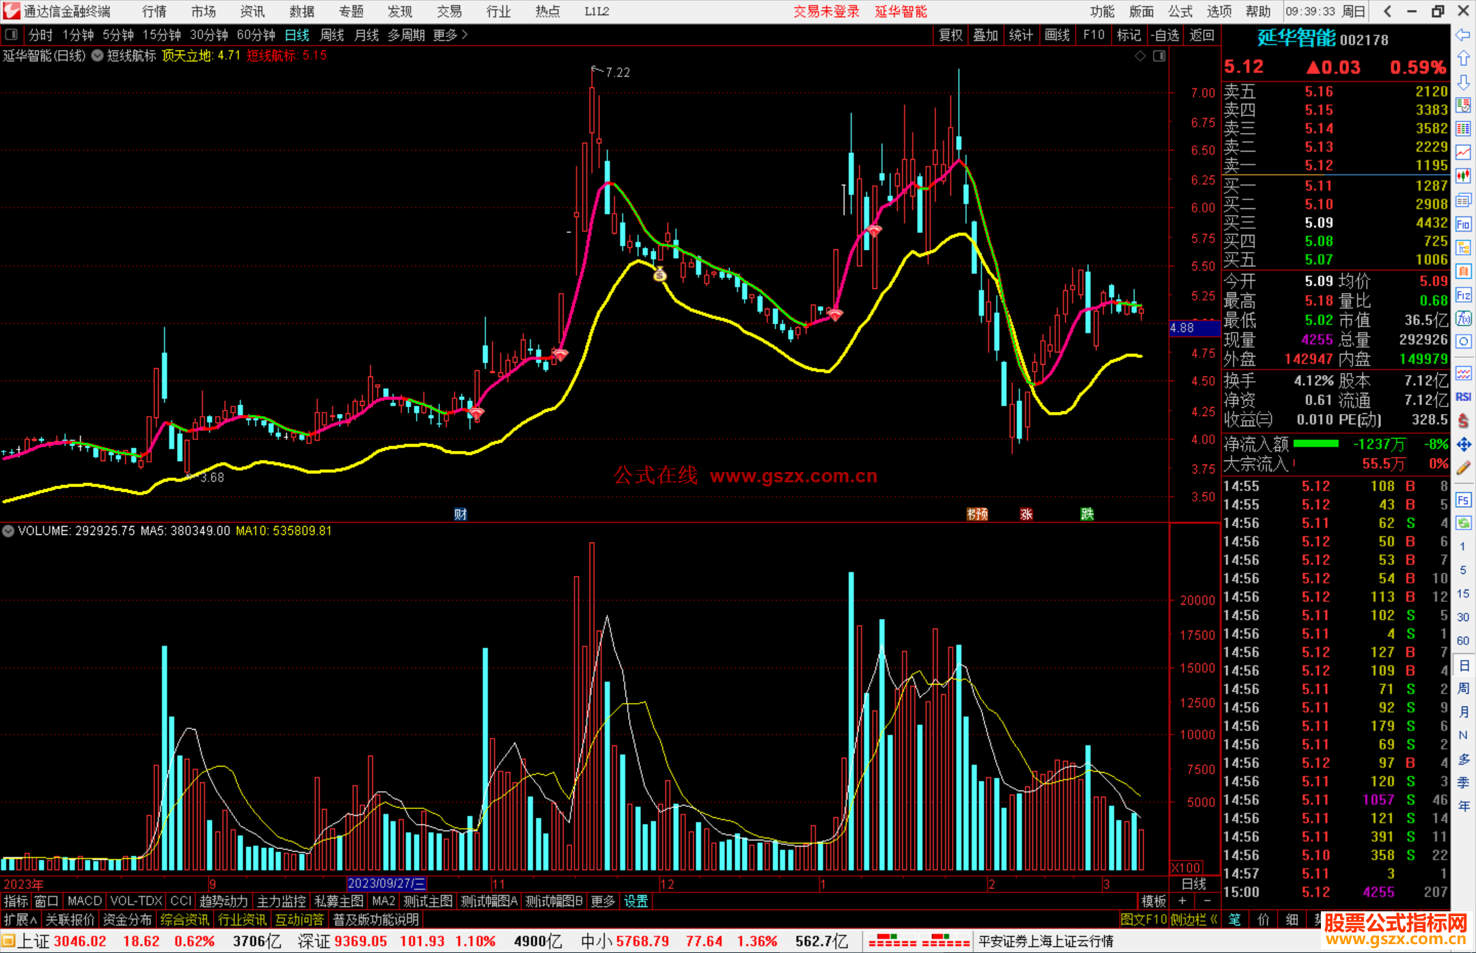This screenshot has height=953, width=1476.
Task: Click the blue four-way move arrows icon
Action: [x=1463, y=445]
